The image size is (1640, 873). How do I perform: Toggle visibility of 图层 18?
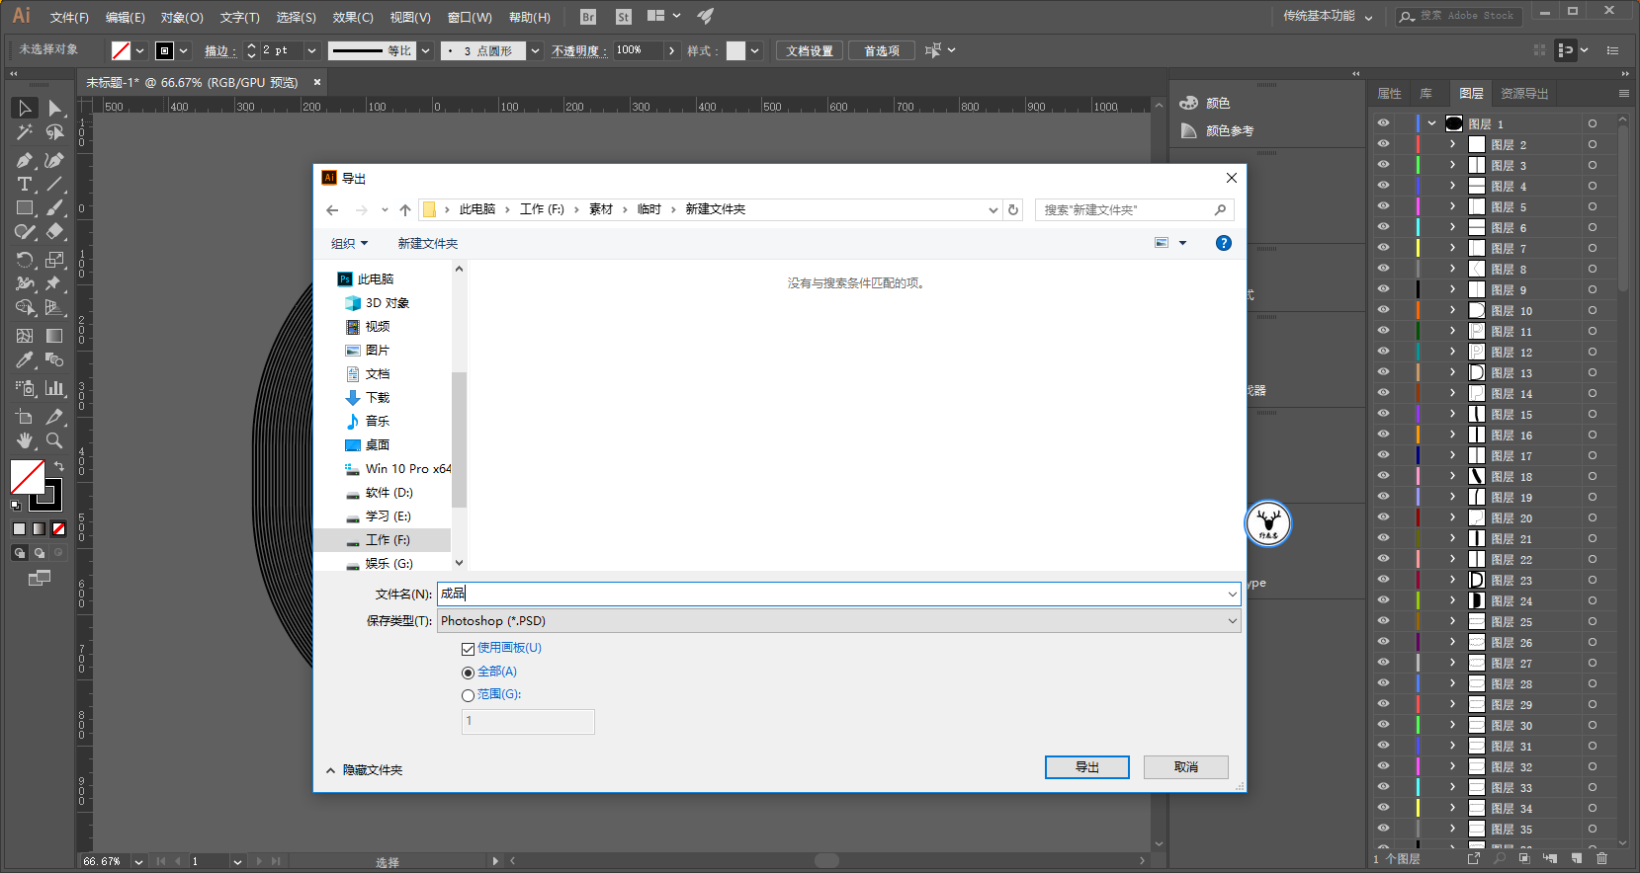(1383, 476)
